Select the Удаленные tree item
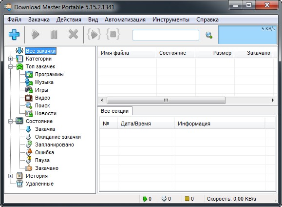The width and height of the screenshot is (282, 207). tap(40, 184)
